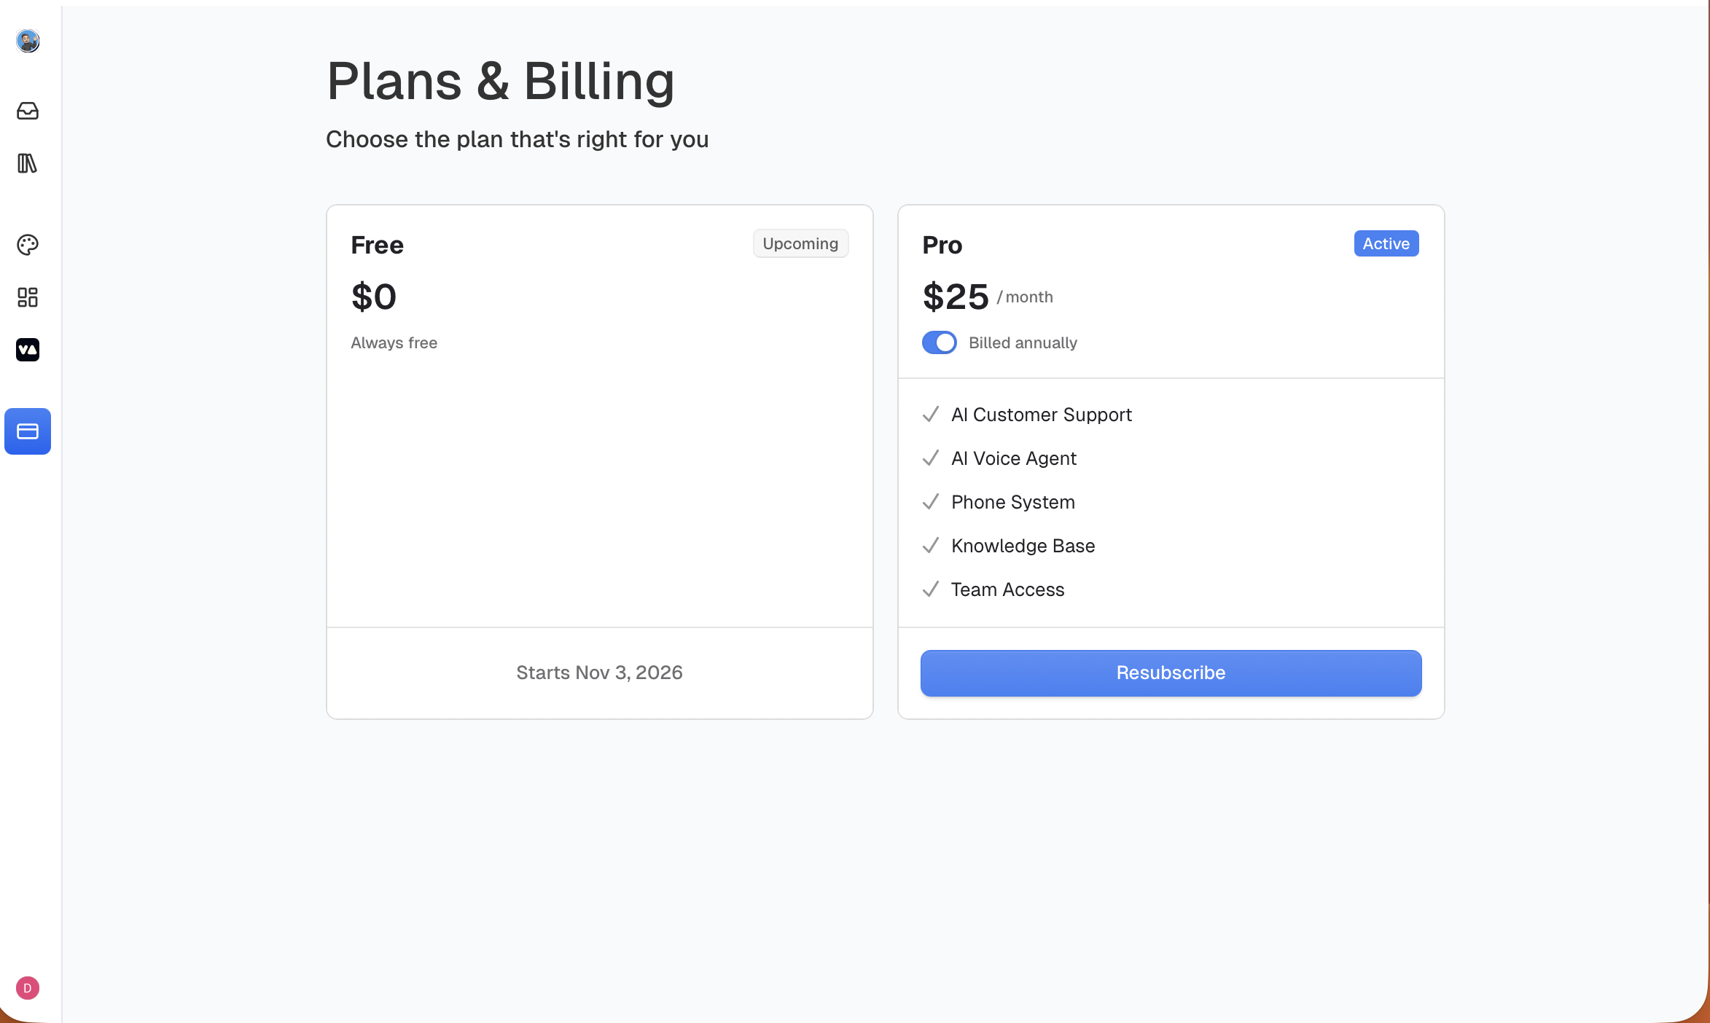Open the Inbox tray icon
1710x1023 pixels.
[x=28, y=111]
